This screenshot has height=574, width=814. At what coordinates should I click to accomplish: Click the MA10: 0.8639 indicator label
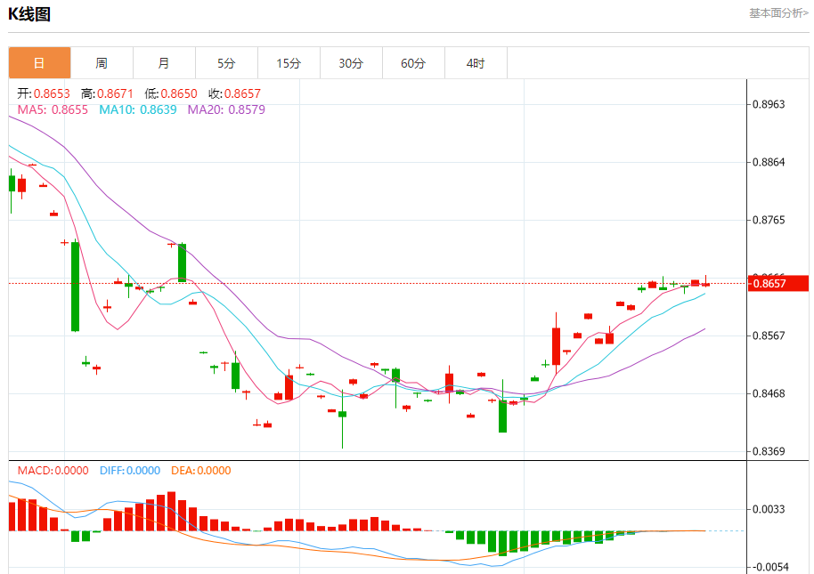click(138, 110)
